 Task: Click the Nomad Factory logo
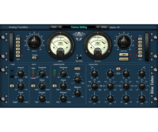click(x=79, y=37)
